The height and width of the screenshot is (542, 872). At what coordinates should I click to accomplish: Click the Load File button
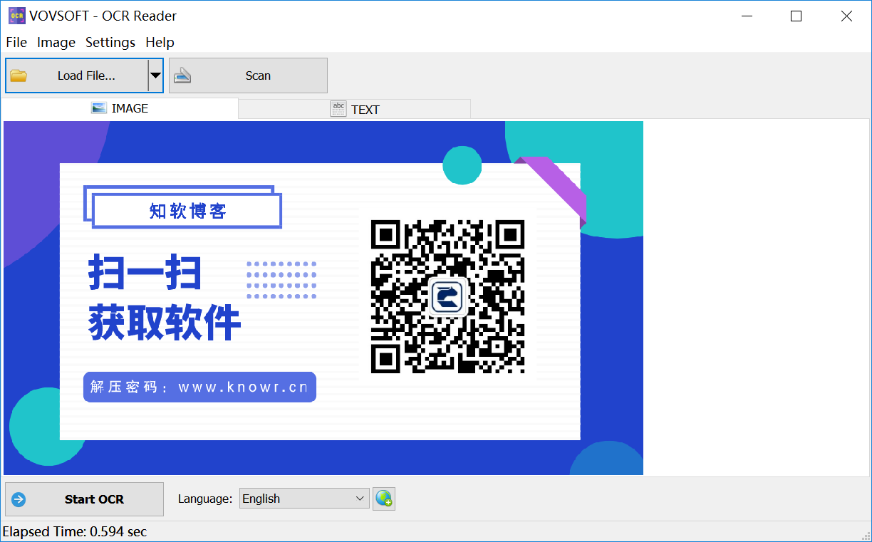pos(76,75)
